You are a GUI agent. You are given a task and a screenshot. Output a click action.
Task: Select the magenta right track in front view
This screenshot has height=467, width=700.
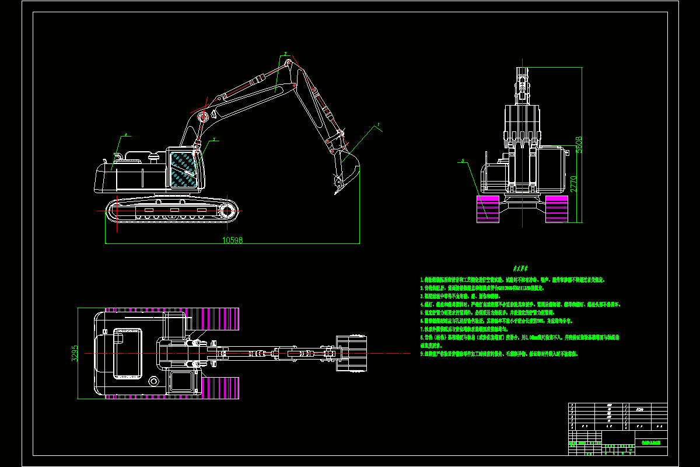(x=556, y=209)
